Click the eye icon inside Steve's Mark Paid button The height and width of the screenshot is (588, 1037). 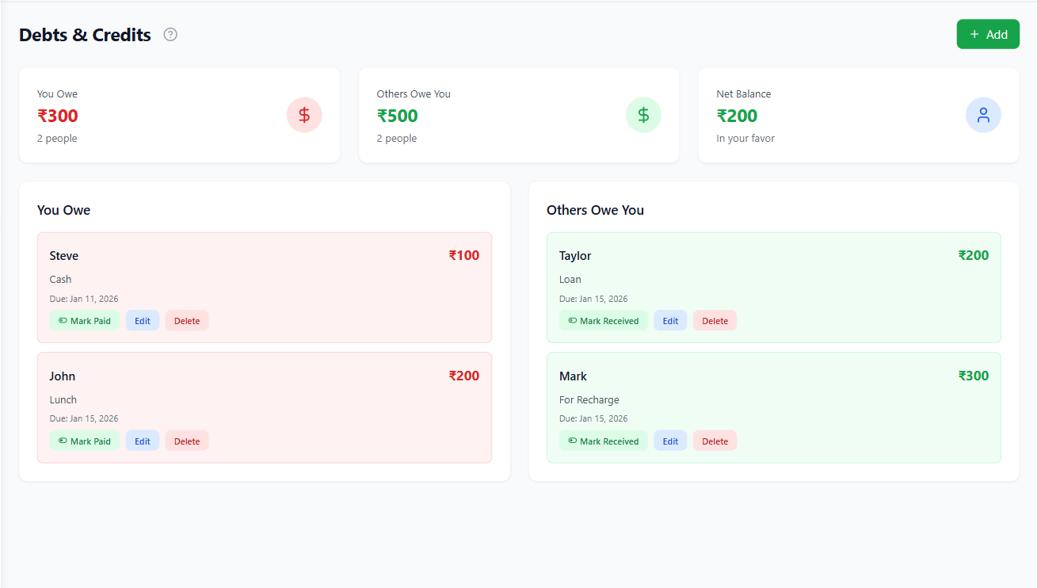pyautogui.click(x=63, y=320)
